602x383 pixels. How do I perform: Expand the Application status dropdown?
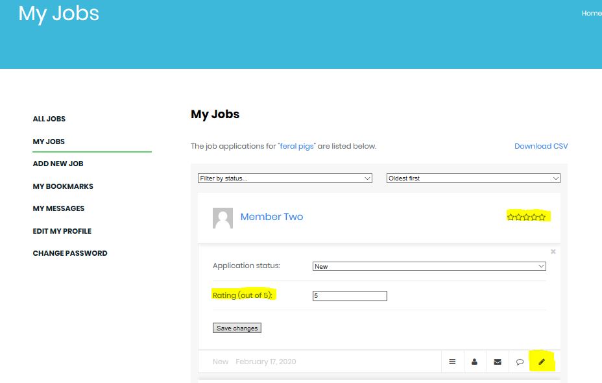click(x=429, y=266)
